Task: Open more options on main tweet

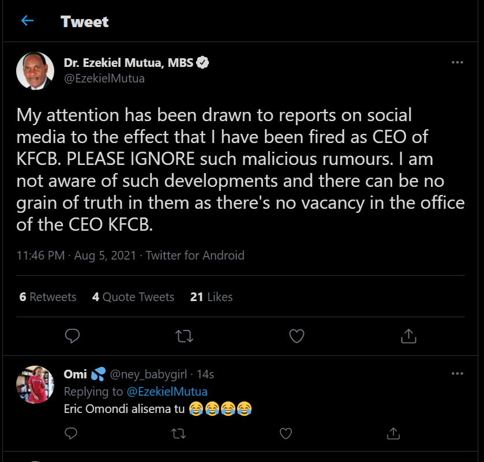Action: (x=457, y=62)
